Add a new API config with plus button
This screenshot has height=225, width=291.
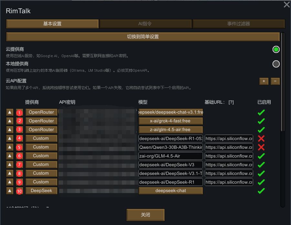click(264, 81)
